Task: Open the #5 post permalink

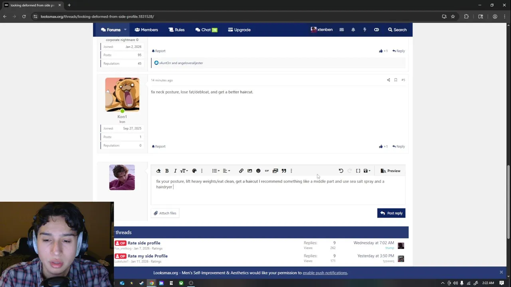Action: [403, 80]
